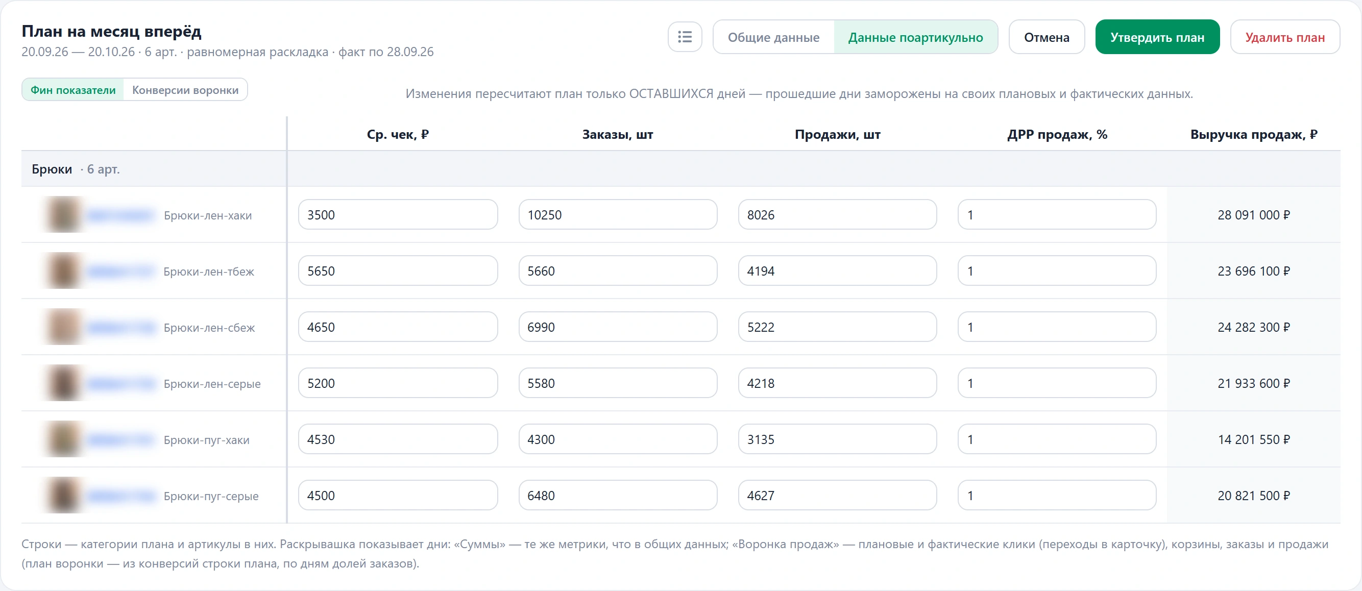Edit Заказы field with value 6480
The image size is (1362, 591).
coord(618,495)
